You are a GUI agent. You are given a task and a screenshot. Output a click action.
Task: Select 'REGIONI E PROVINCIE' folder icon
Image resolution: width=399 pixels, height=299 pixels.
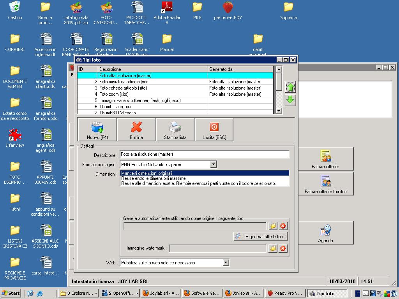point(15,268)
